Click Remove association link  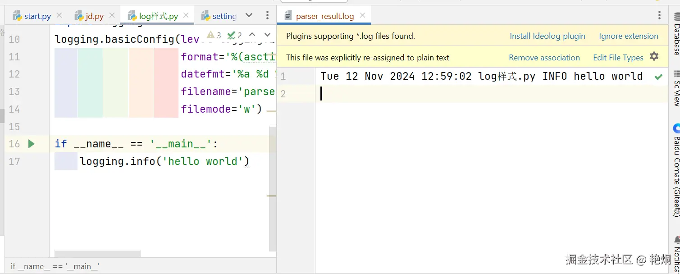click(544, 57)
